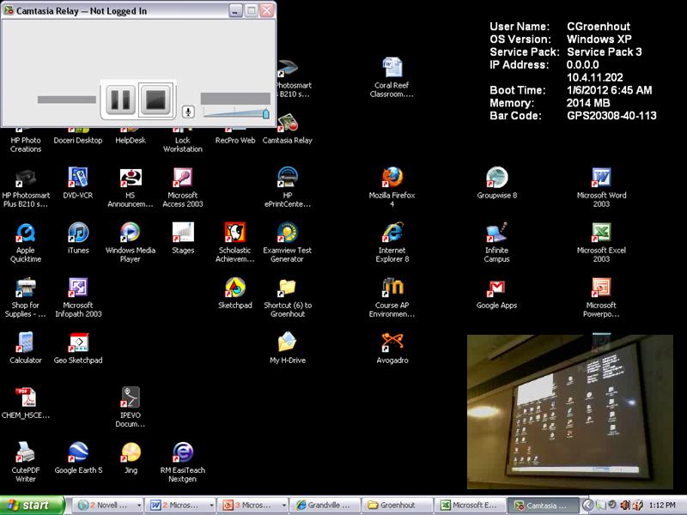This screenshot has height=515, width=687.
Task: Launch Microsoft Word 2003 icon
Action: (601, 187)
